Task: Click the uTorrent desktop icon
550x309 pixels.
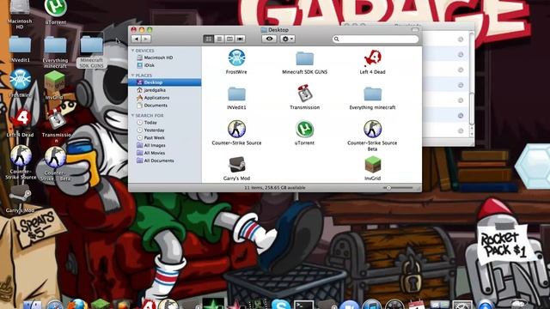Action: click(55, 8)
